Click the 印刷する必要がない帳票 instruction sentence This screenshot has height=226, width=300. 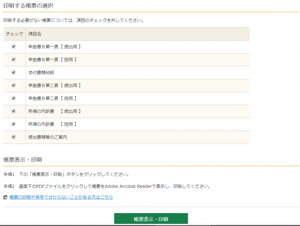(x=74, y=20)
